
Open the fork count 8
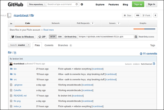(155, 15)
